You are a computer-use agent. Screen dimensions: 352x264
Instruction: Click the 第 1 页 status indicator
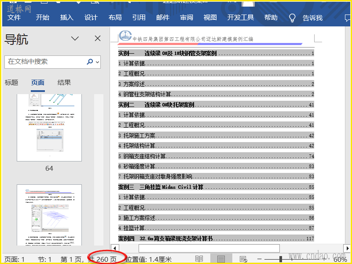click(x=71, y=260)
